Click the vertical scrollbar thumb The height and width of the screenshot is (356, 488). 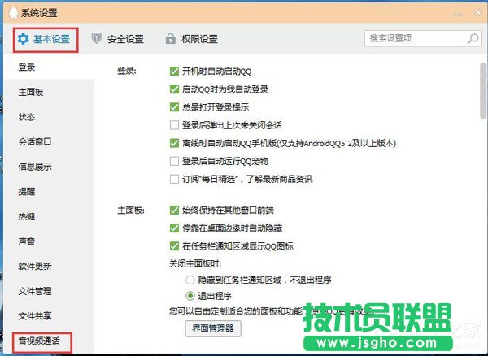(483, 90)
